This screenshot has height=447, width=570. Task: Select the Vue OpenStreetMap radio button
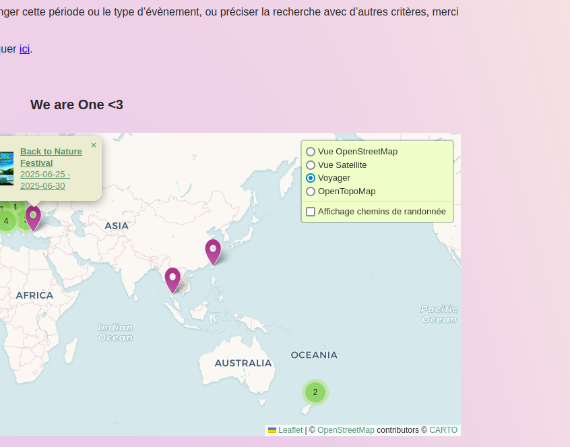tap(311, 152)
